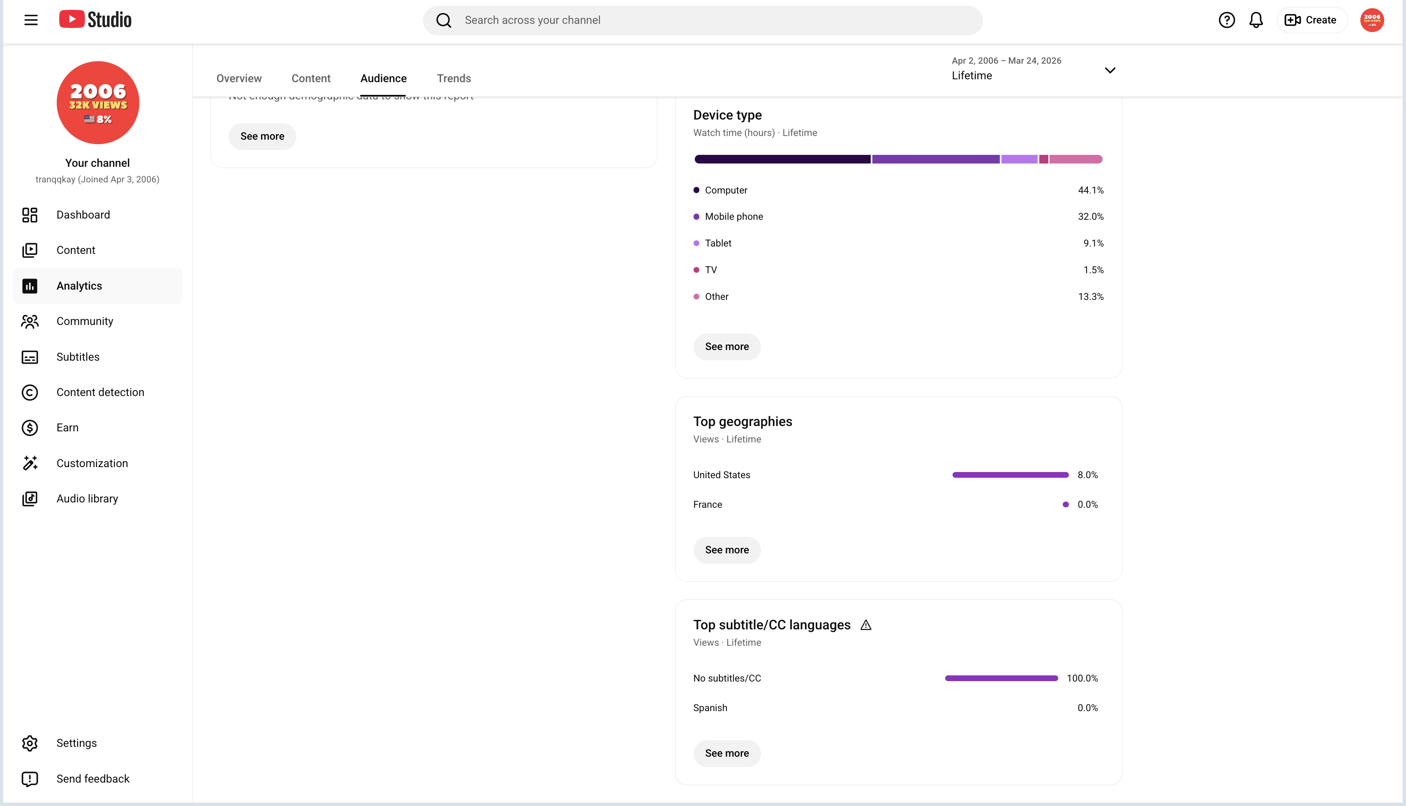Click the Create video button
The image size is (1406, 806).
[x=1311, y=20]
